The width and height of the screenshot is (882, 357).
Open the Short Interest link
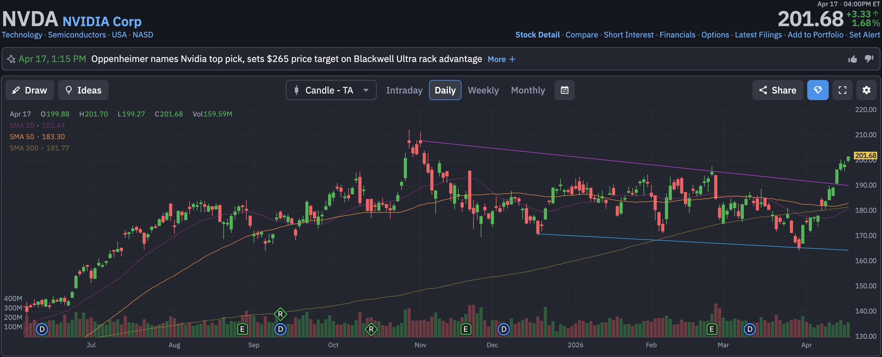coord(628,35)
